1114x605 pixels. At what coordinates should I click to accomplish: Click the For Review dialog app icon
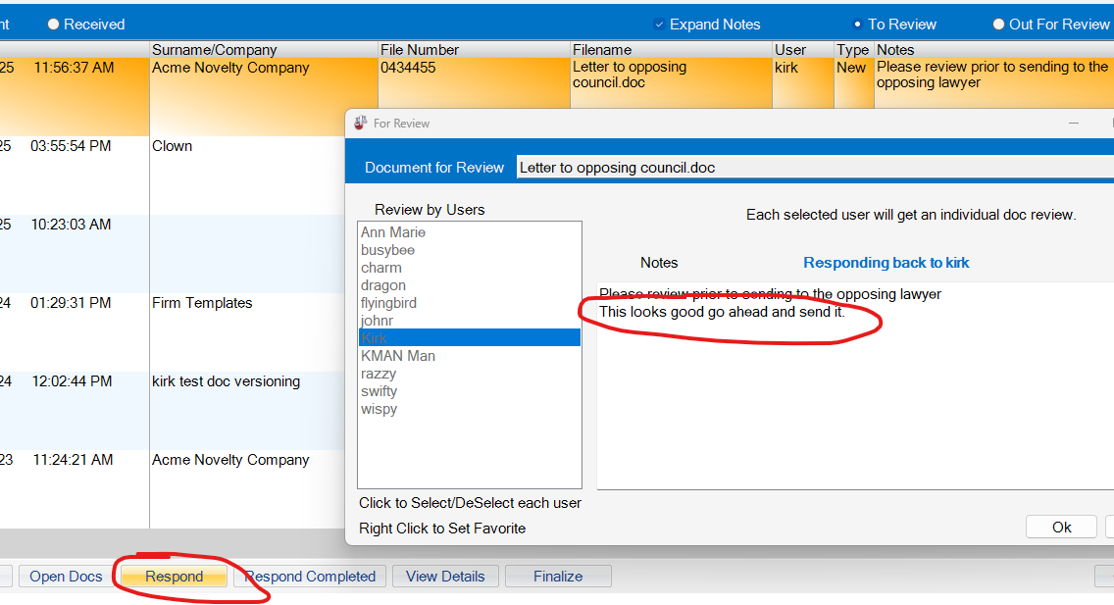coord(360,124)
